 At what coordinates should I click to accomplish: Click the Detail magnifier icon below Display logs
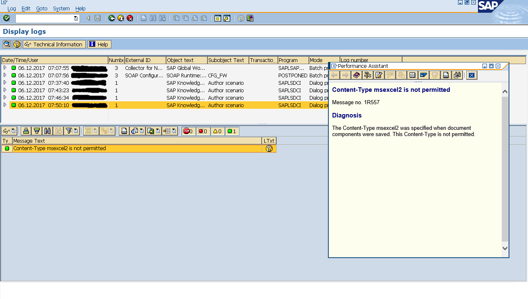click(x=7, y=44)
